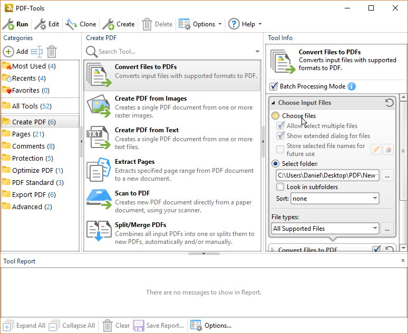Expand the Convert Files to PDF section

tap(273, 250)
